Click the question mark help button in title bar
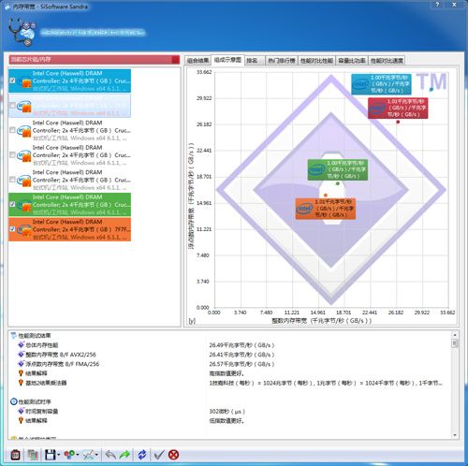The height and width of the screenshot is (466, 468). click(437, 5)
